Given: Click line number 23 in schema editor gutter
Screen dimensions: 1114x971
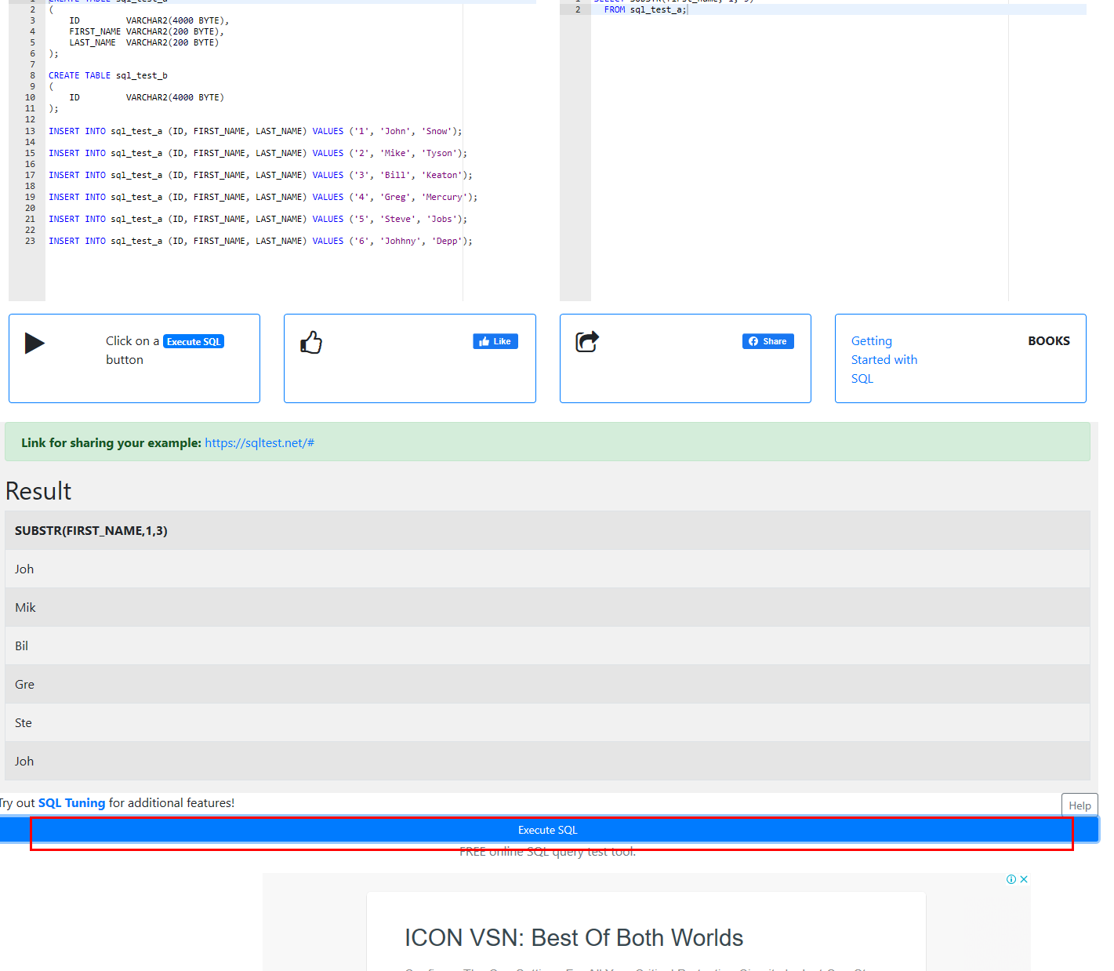Looking at the screenshot, I should click(30, 241).
